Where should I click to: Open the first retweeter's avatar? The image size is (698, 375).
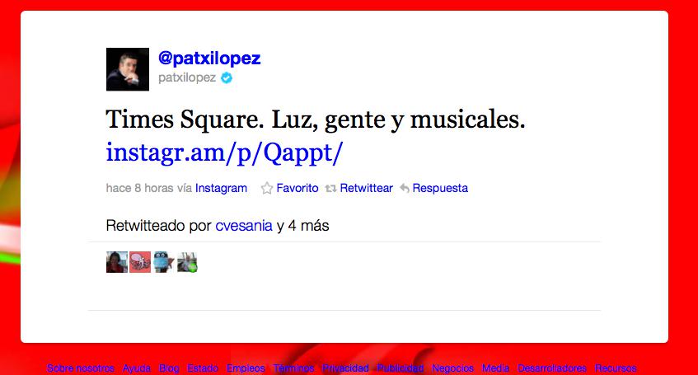click(117, 262)
